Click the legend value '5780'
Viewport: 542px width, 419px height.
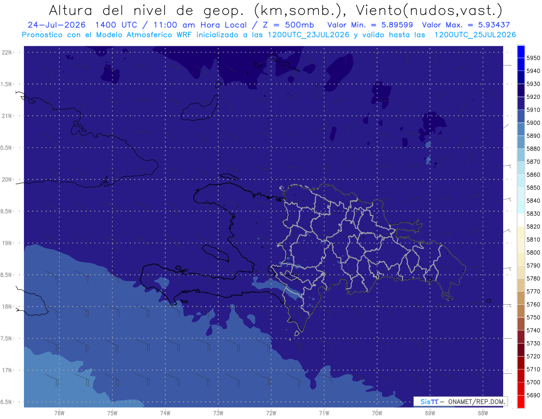pyautogui.click(x=533, y=278)
